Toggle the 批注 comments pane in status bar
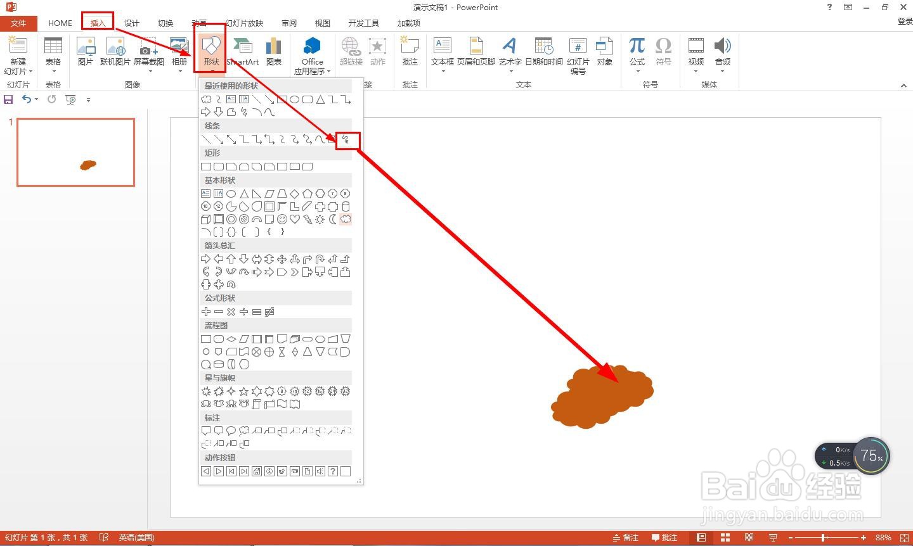This screenshot has width=913, height=546. click(664, 538)
